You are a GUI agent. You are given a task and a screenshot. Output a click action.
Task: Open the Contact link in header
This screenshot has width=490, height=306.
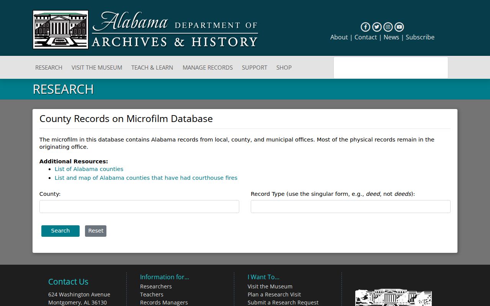click(366, 37)
